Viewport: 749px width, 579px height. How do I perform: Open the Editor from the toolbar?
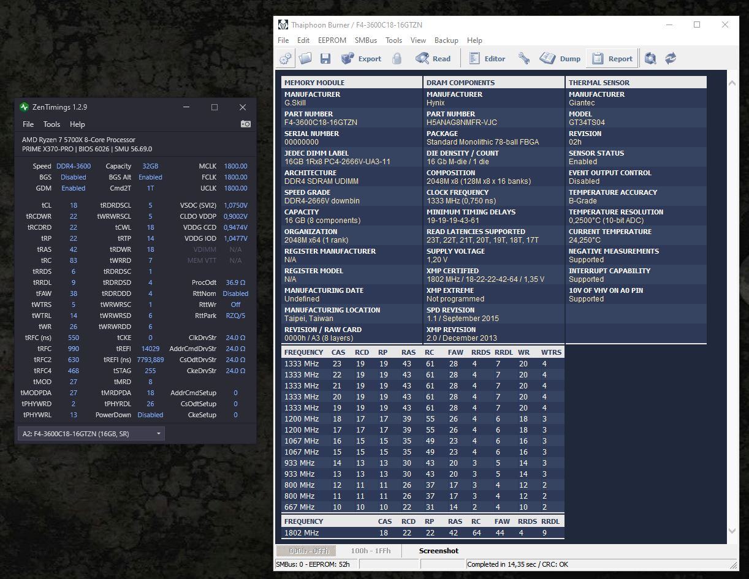pos(487,59)
